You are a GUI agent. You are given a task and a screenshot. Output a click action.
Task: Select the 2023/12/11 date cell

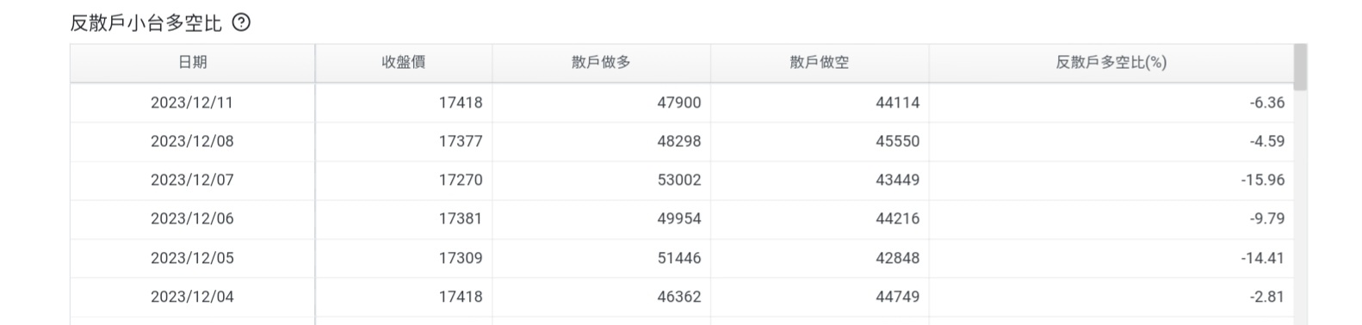pos(192,102)
